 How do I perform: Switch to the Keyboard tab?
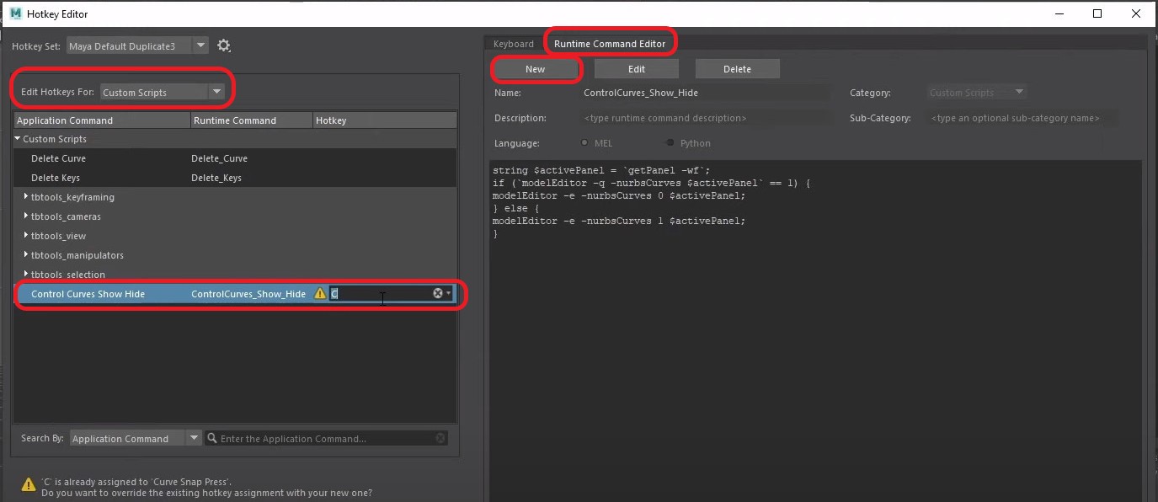coord(514,44)
